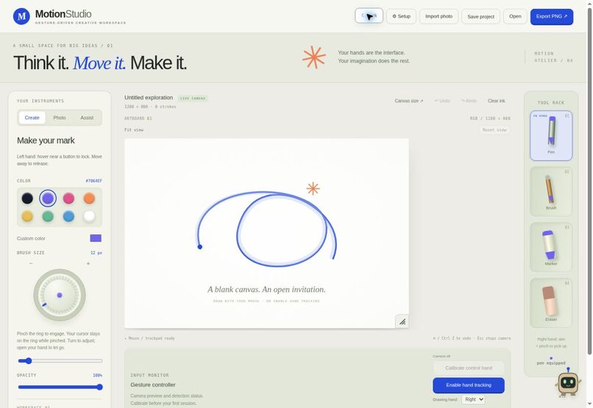Select the green color swatch
This screenshot has height=408, width=593.
(48, 216)
